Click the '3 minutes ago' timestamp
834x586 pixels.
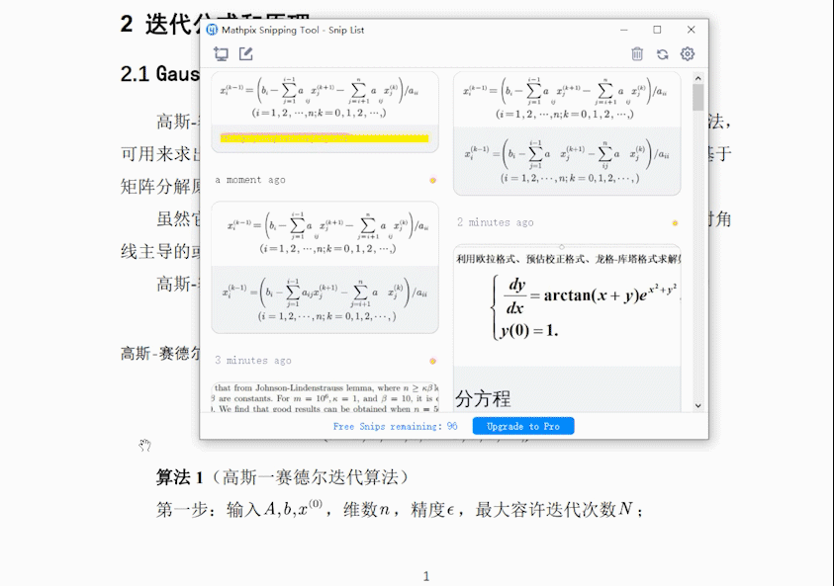tap(253, 361)
